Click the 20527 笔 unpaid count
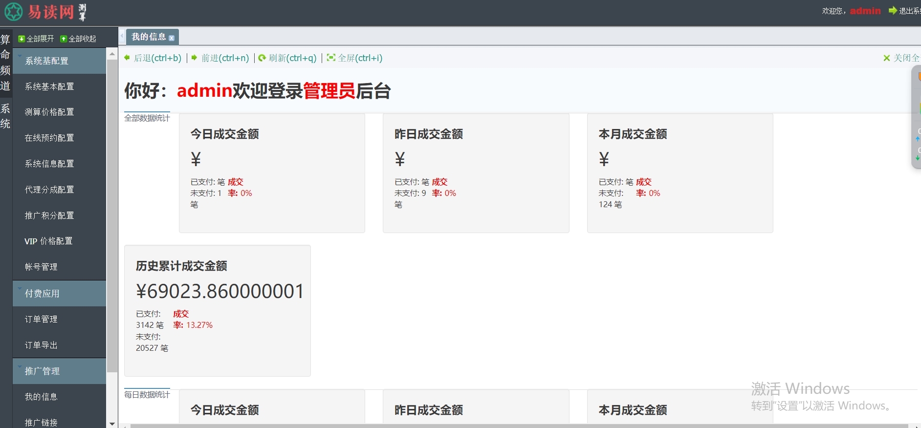The image size is (921, 428). point(152,348)
